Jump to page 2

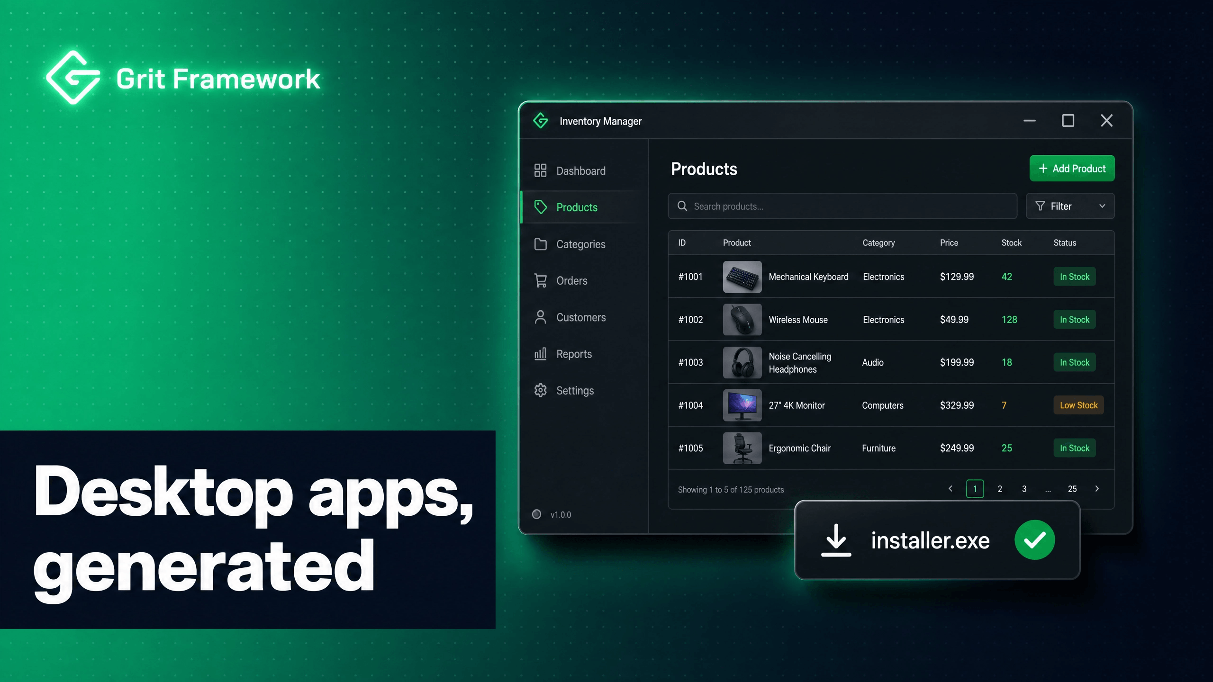1000,489
